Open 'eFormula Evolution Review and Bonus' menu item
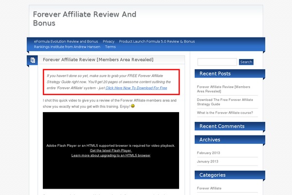Image resolution: width=292 pixels, height=195 pixels. coord(66,41)
